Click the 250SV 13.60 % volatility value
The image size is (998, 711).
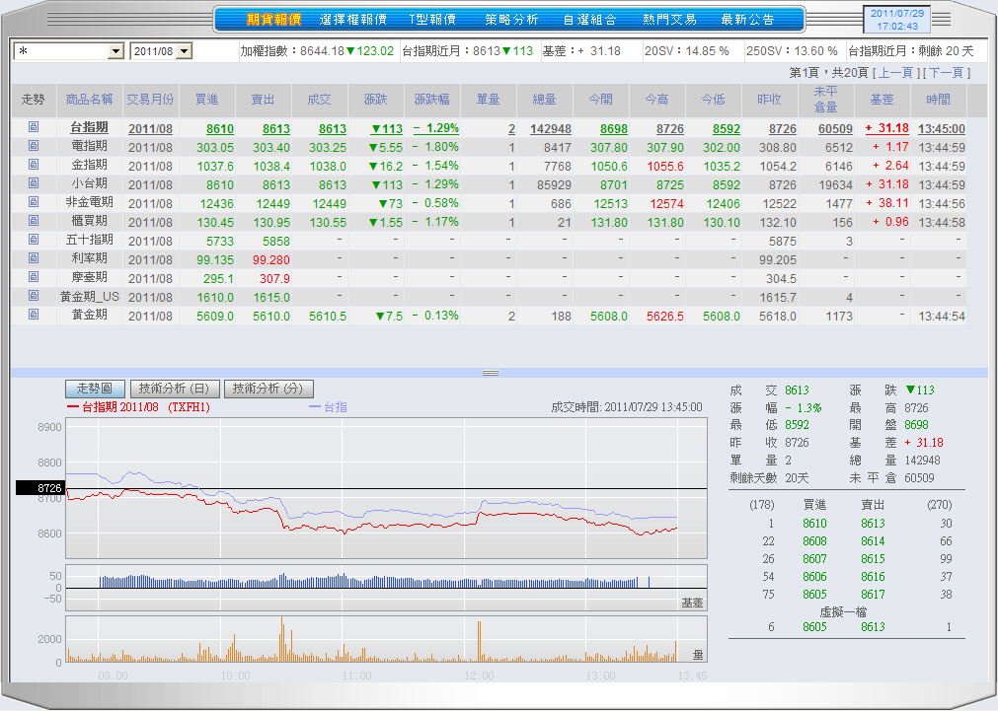click(x=793, y=51)
